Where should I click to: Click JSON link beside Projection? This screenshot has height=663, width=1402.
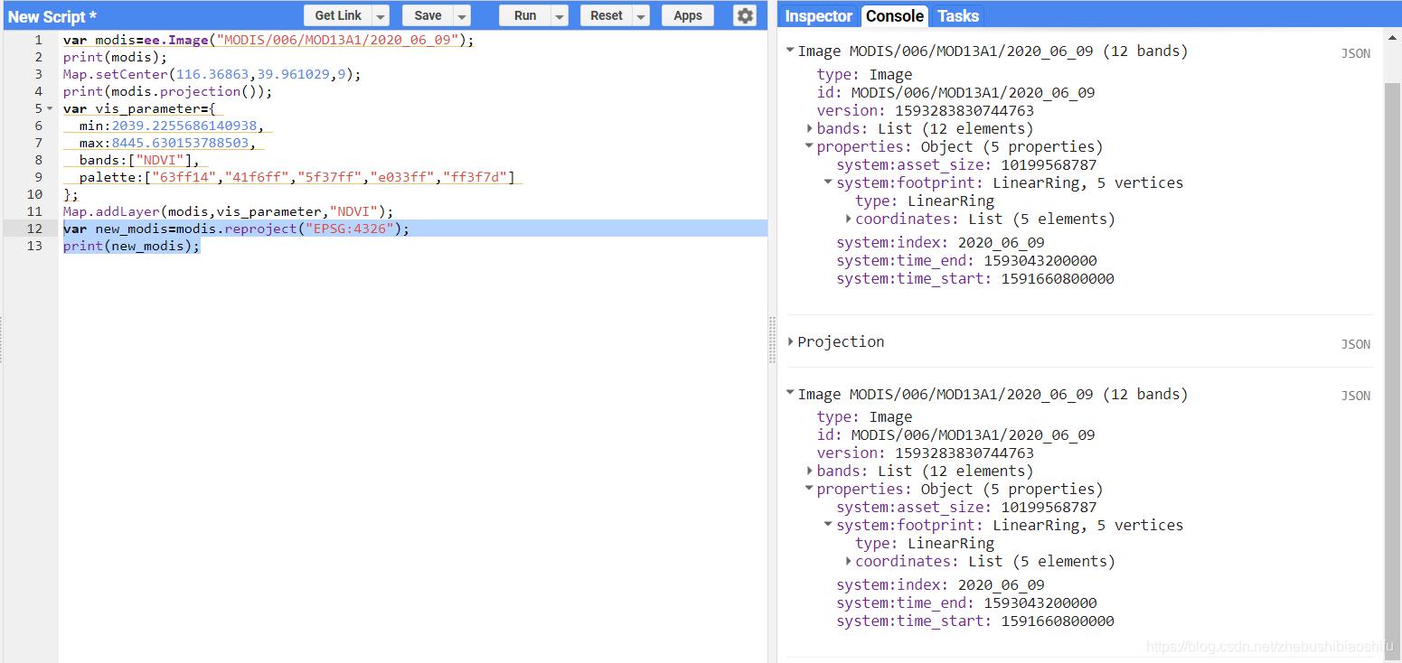[x=1355, y=344]
